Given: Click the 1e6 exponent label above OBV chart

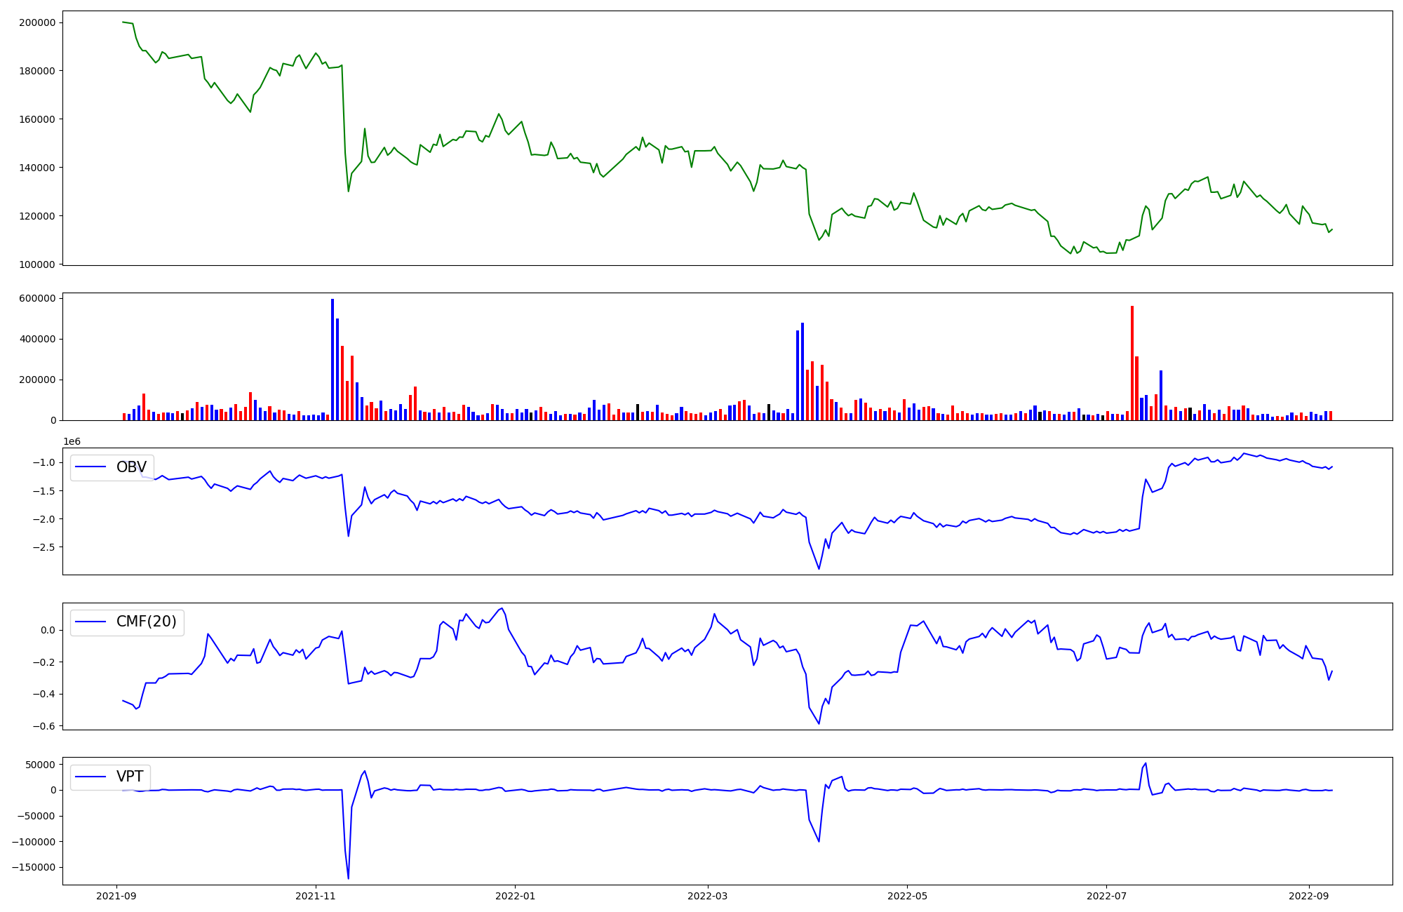Looking at the screenshot, I should point(72,441).
